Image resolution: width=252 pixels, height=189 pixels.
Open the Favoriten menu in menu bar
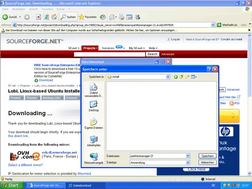(47, 9)
